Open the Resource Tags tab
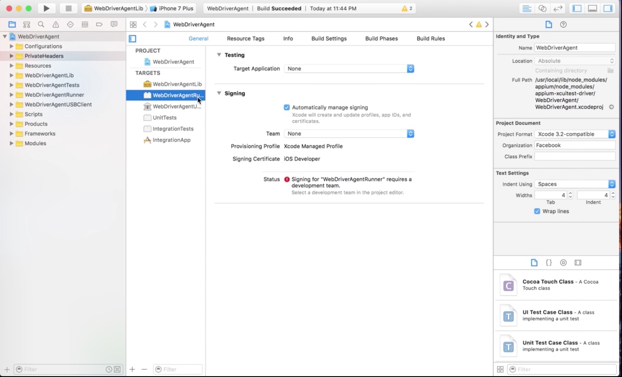This screenshot has height=377, width=622. click(x=246, y=38)
